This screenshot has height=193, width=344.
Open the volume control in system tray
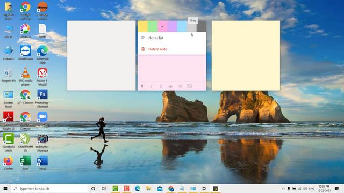pos(305,188)
